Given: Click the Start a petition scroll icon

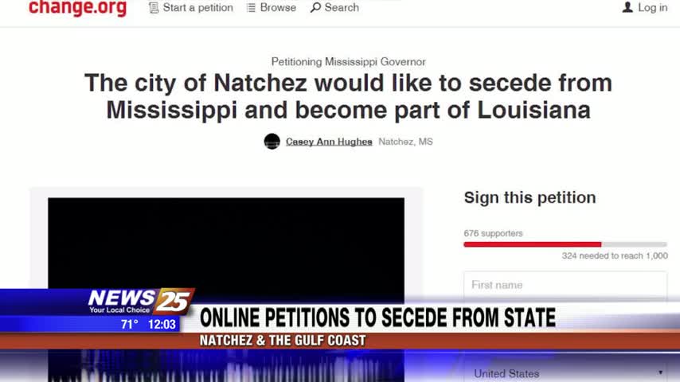Looking at the screenshot, I should [154, 8].
